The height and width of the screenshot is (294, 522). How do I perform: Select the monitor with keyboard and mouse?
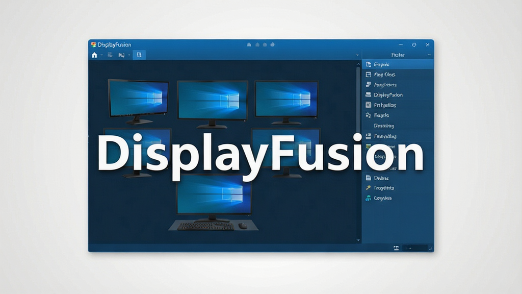click(x=213, y=203)
